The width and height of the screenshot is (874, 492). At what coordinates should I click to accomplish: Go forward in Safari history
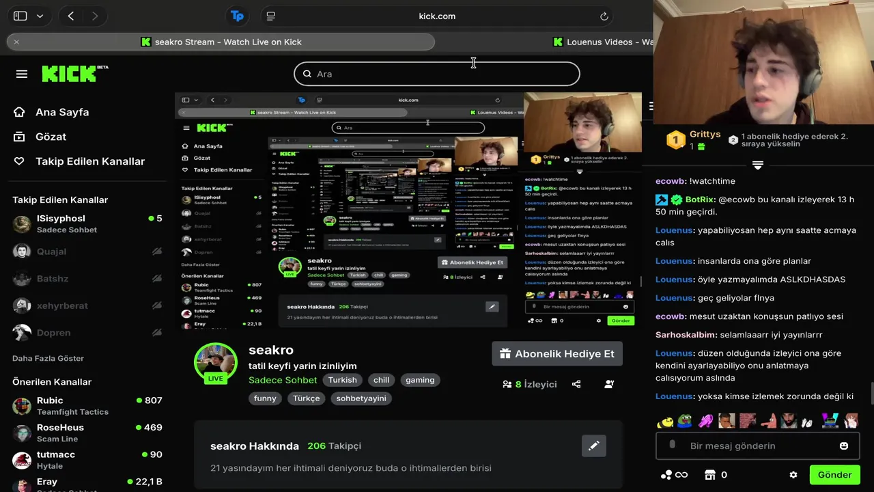click(x=95, y=16)
